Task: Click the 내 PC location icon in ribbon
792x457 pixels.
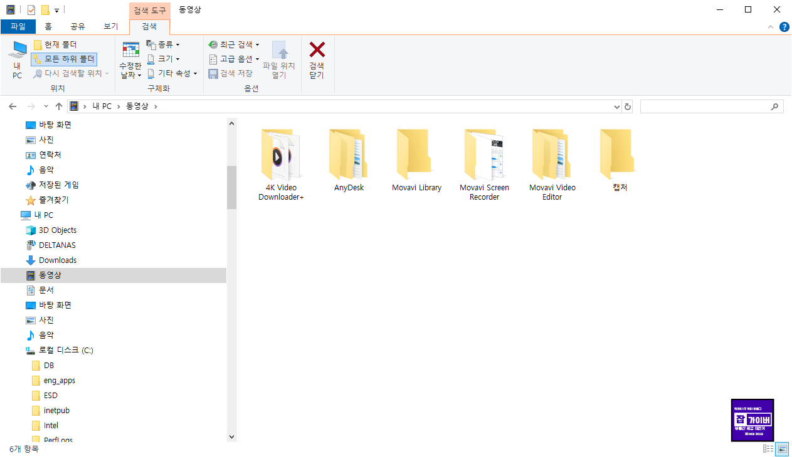Action: (x=17, y=60)
